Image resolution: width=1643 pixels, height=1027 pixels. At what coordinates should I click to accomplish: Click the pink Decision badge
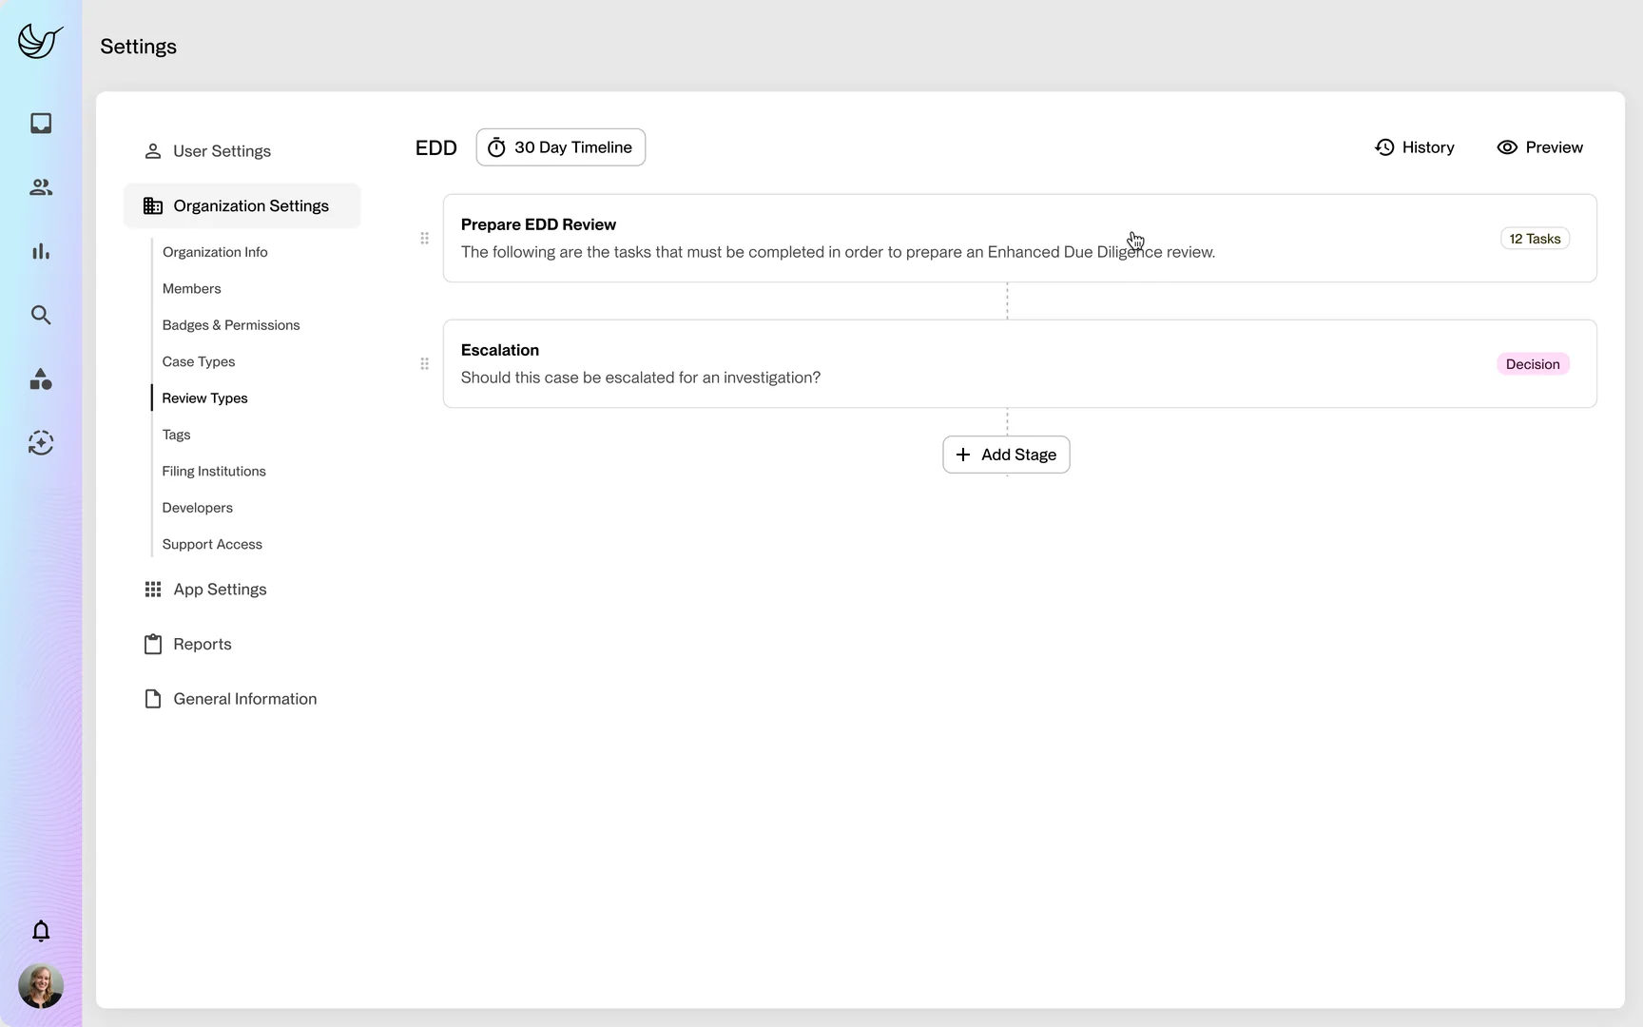[x=1533, y=364]
